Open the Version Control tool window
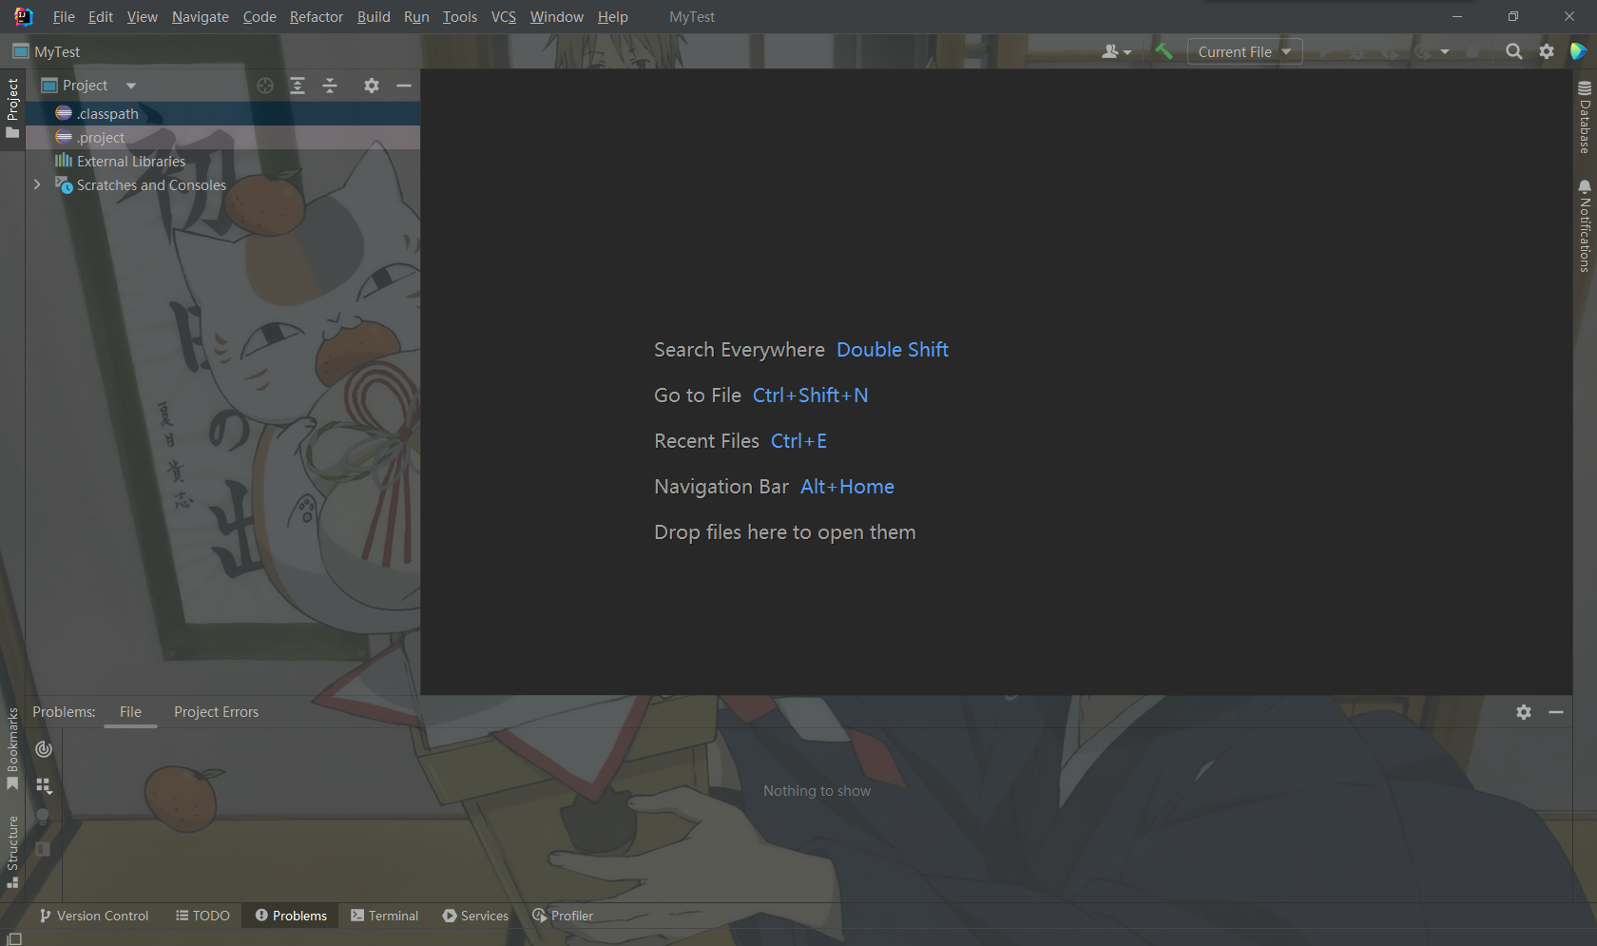The image size is (1597, 946). point(94,916)
